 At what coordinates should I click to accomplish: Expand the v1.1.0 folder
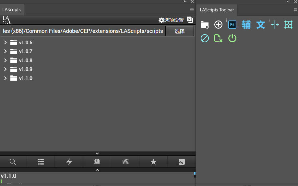pos(5,78)
